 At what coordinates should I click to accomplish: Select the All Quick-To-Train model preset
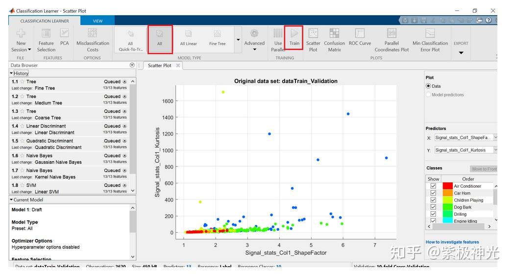pyautogui.click(x=130, y=41)
